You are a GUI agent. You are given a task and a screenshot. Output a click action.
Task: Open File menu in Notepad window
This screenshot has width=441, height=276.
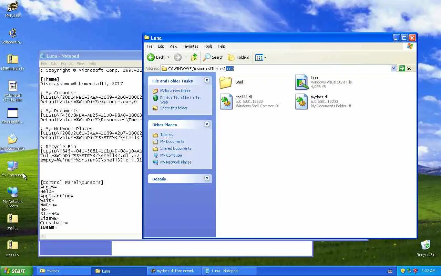[x=44, y=63]
